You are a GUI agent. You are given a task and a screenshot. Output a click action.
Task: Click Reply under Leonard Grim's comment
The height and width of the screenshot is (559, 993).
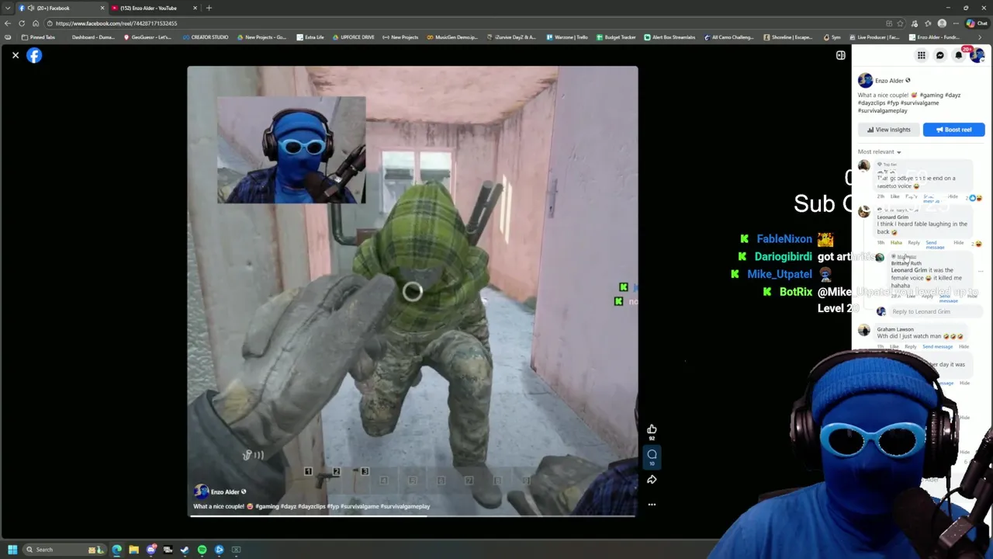tap(914, 243)
